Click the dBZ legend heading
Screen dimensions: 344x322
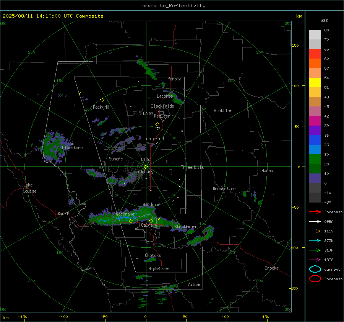tap(324, 20)
